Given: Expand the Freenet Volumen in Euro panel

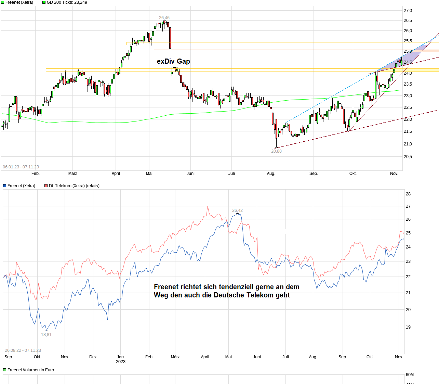Looking at the screenshot, I should click(28, 370).
